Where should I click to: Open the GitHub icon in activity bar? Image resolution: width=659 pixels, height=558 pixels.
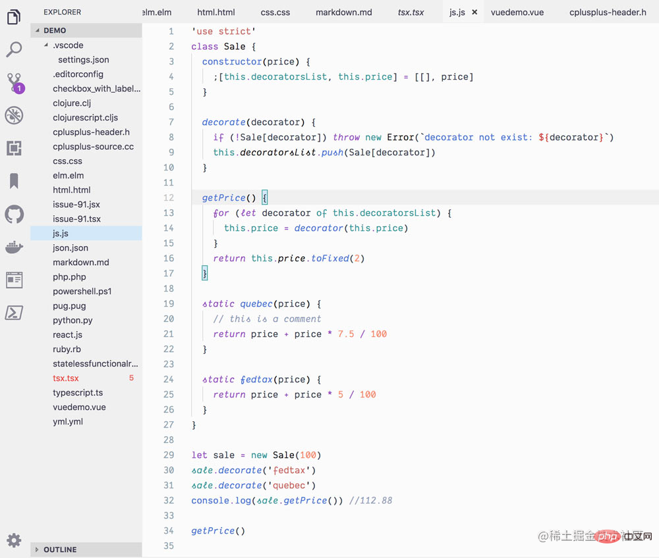(x=14, y=214)
